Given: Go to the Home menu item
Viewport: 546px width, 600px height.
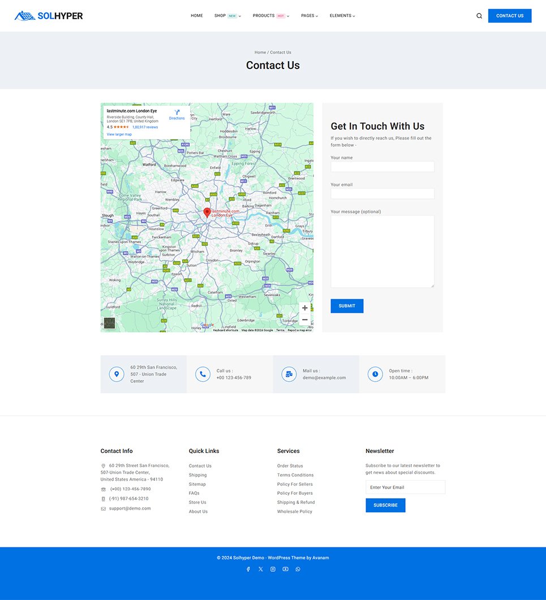Looking at the screenshot, I should [197, 16].
